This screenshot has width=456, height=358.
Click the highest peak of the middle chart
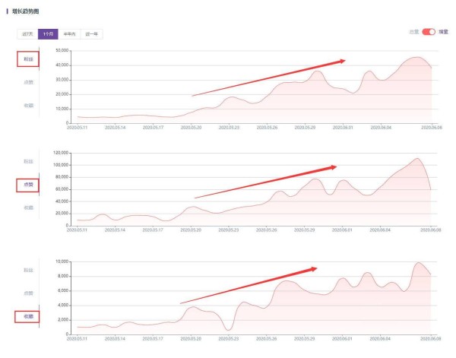[x=417, y=159]
